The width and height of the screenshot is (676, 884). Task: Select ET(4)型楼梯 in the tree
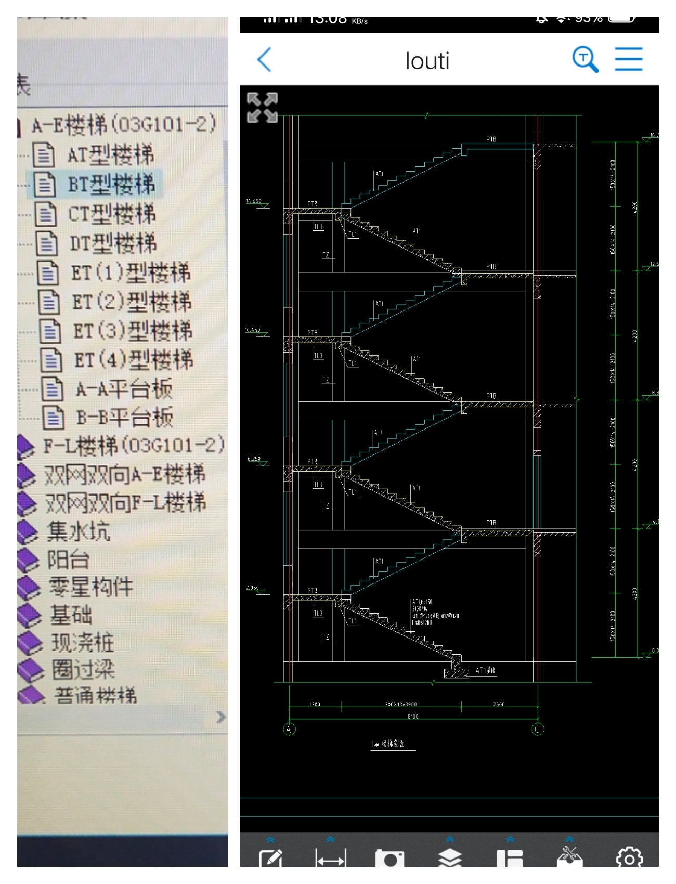tap(134, 360)
